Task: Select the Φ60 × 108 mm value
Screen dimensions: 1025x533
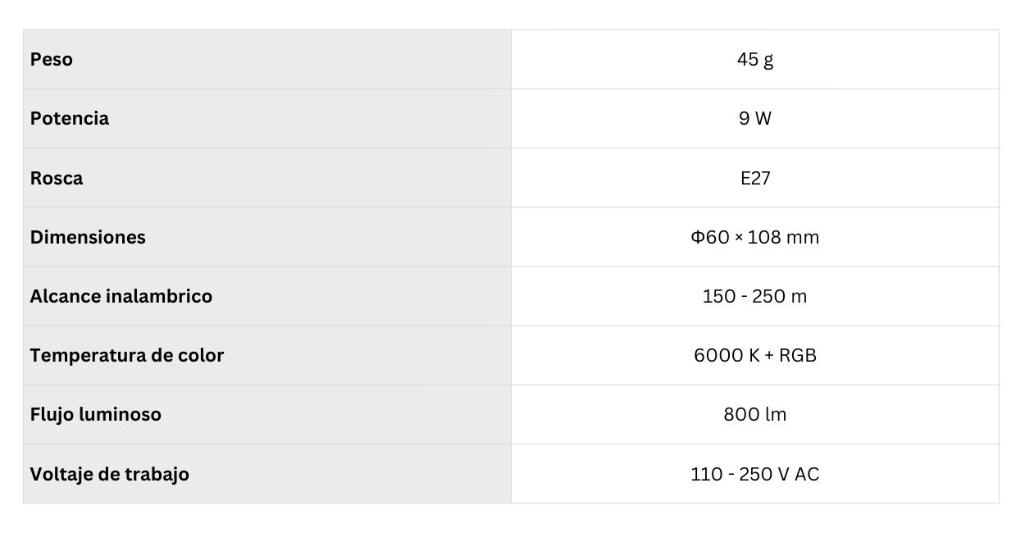Action: pos(754,237)
